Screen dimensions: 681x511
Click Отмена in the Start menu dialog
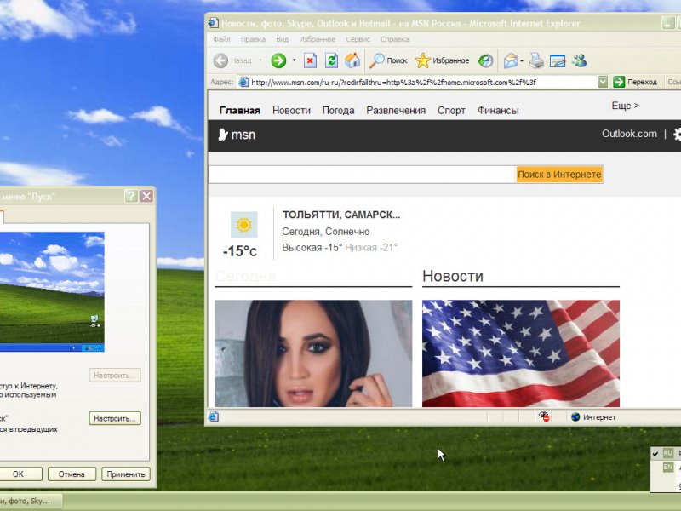(72, 474)
